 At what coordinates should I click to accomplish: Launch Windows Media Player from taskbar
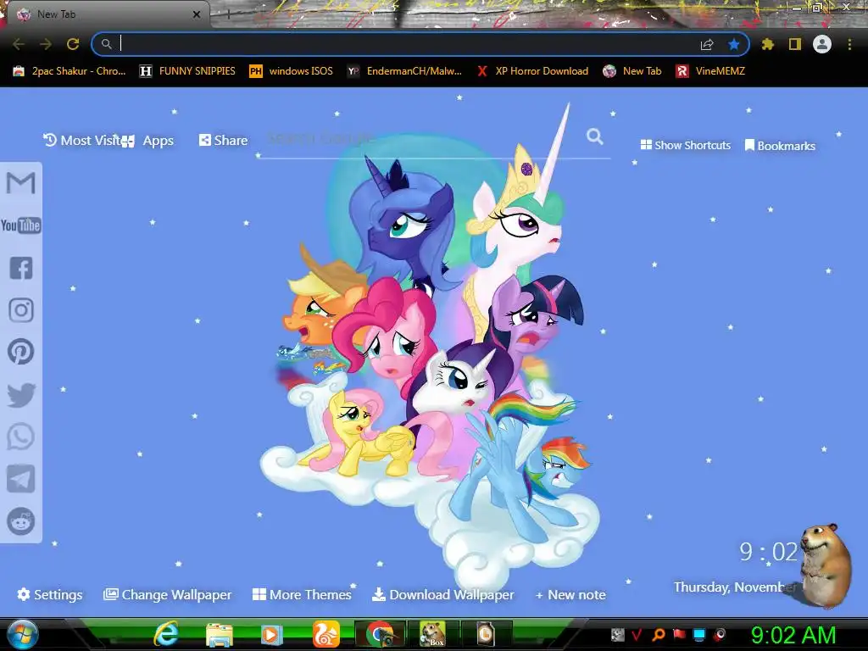(x=271, y=634)
